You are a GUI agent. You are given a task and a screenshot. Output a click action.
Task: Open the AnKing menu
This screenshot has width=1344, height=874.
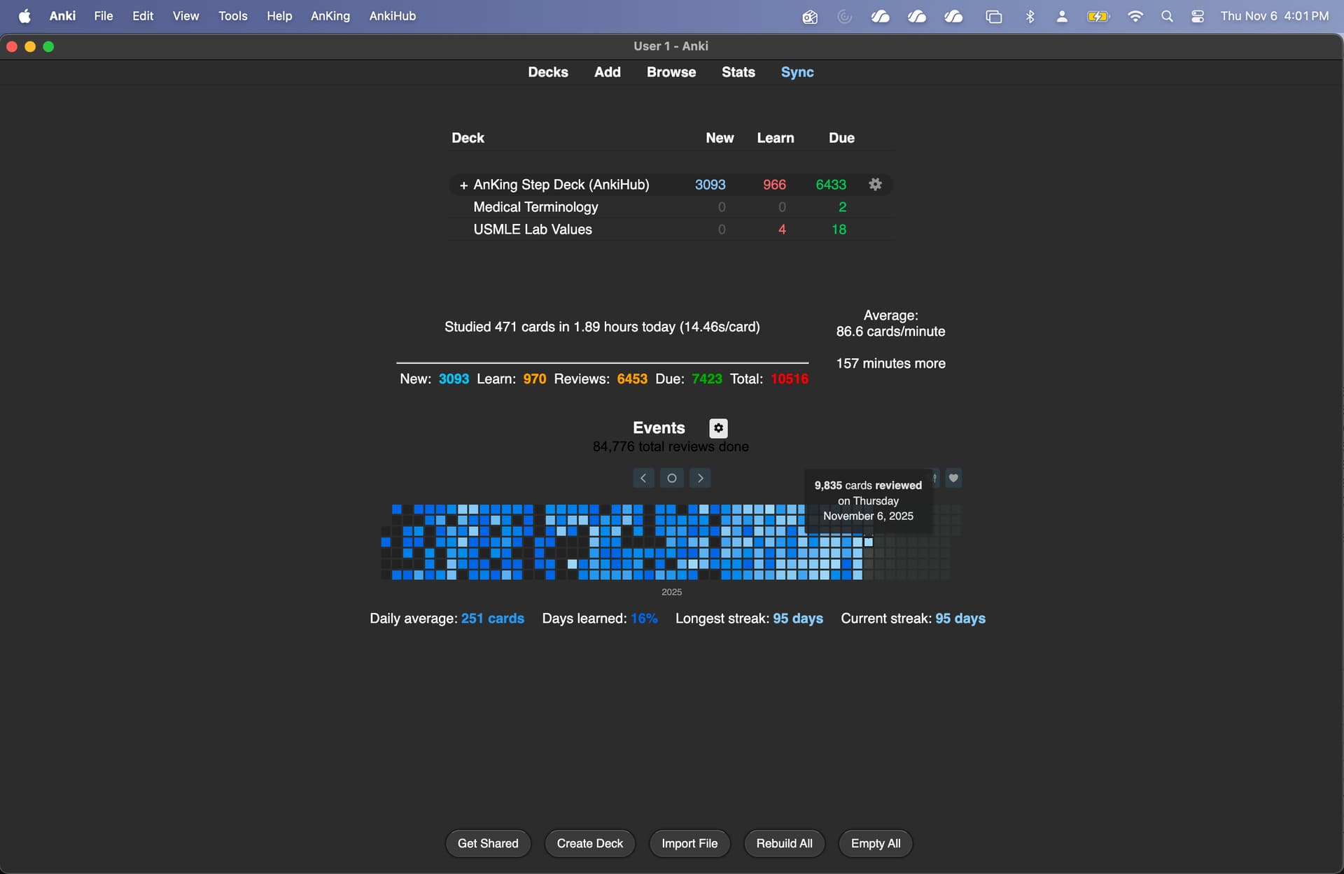pyautogui.click(x=330, y=16)
